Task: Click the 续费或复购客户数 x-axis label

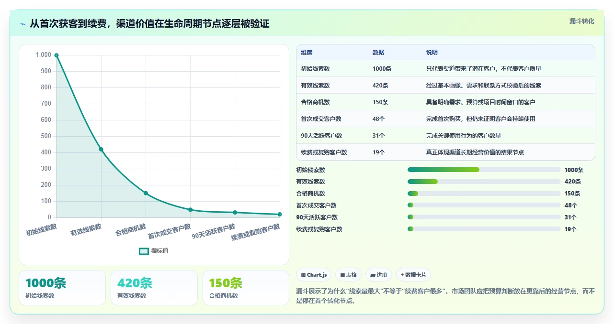Action: coord(255,232)
